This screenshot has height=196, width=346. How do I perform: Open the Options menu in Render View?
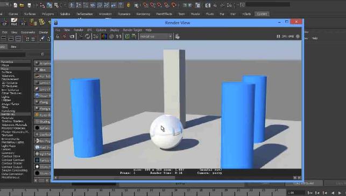101,30
